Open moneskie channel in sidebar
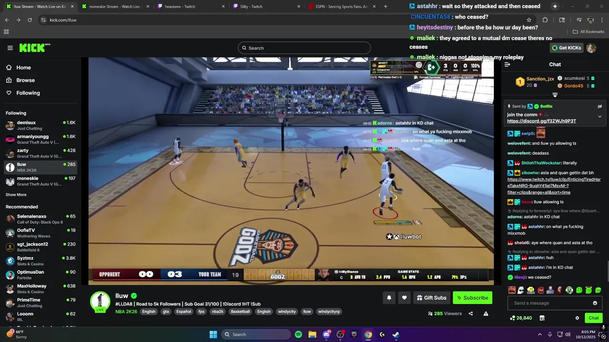 40,181
